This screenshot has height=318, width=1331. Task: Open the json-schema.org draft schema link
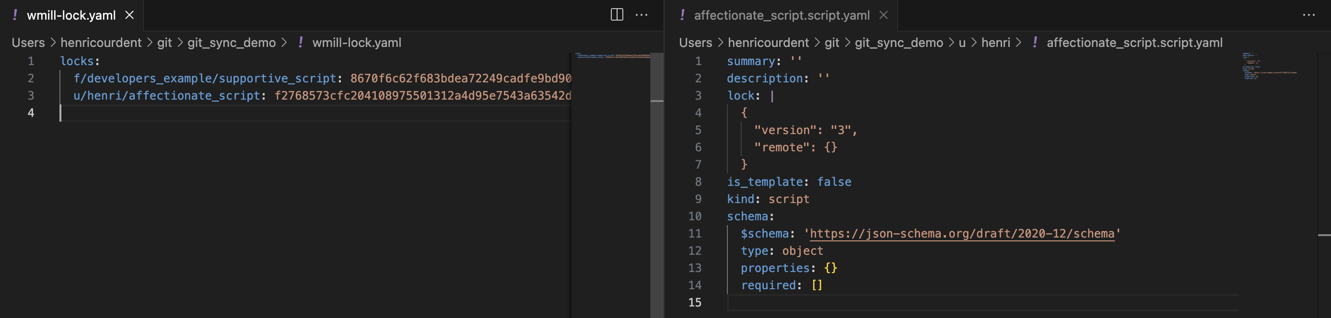(961, 233)
